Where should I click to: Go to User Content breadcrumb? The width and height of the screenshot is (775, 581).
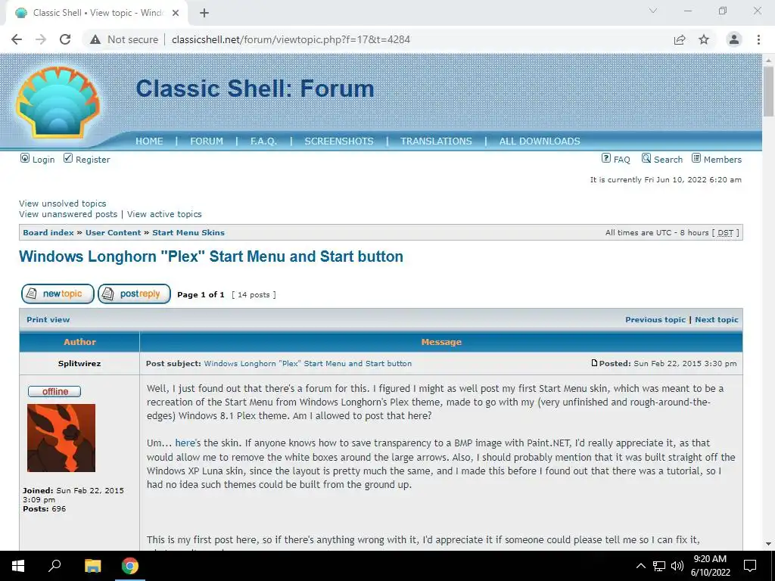(114, 233)
